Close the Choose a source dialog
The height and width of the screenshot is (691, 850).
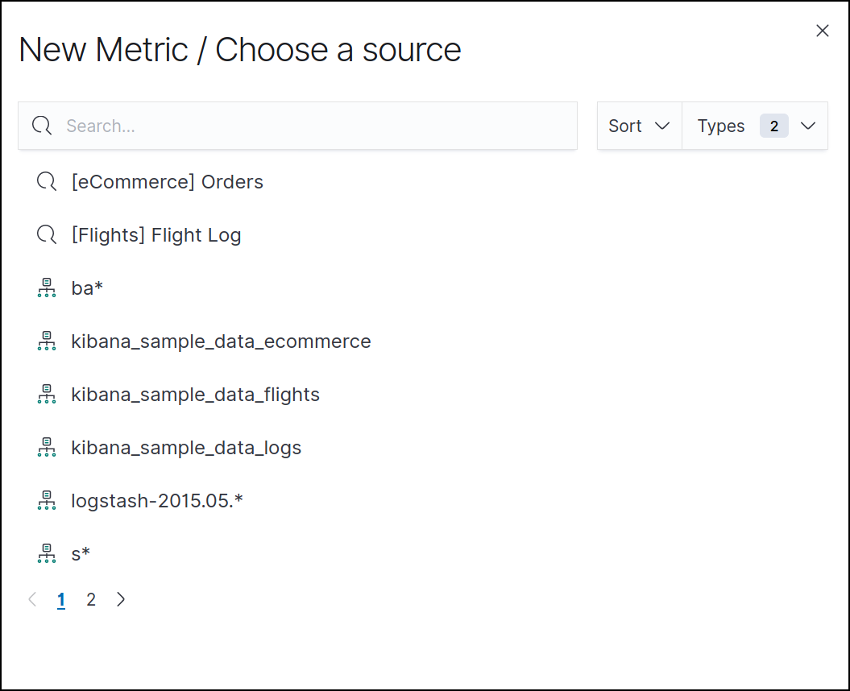(x=822, y=31)
